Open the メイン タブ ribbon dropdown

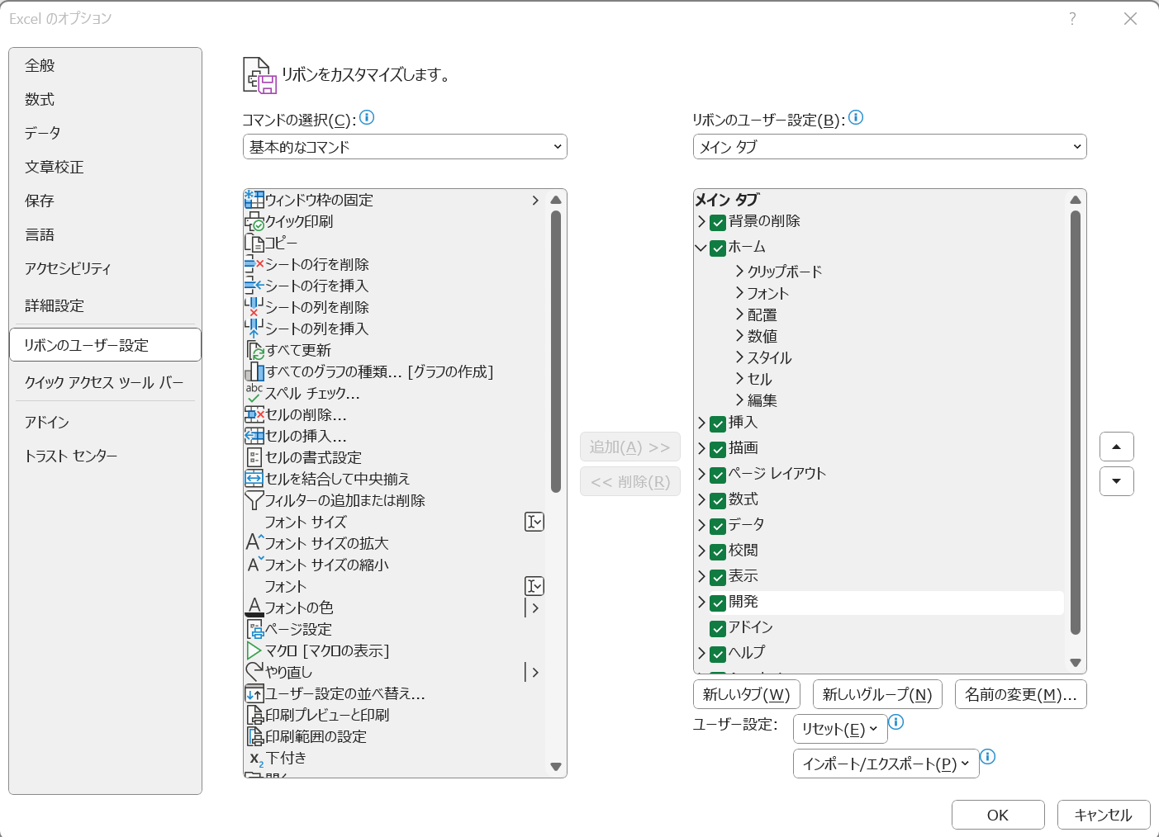coord(890,147)
